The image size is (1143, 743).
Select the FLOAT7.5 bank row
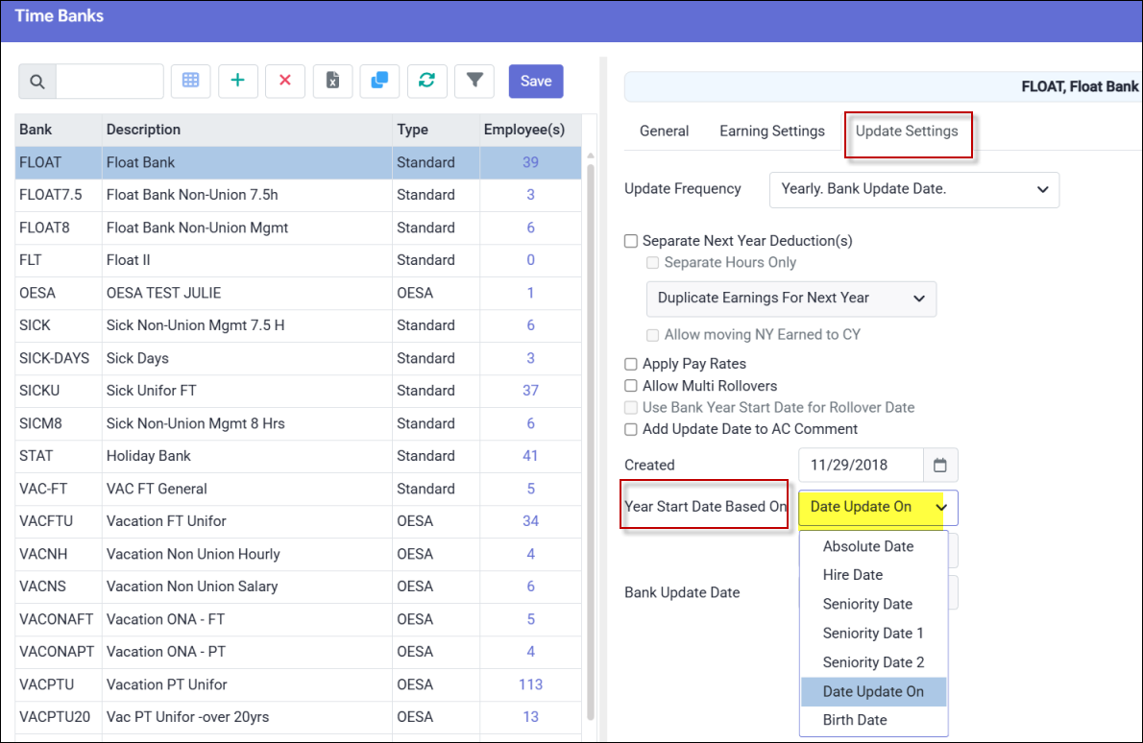click(298, 195)
